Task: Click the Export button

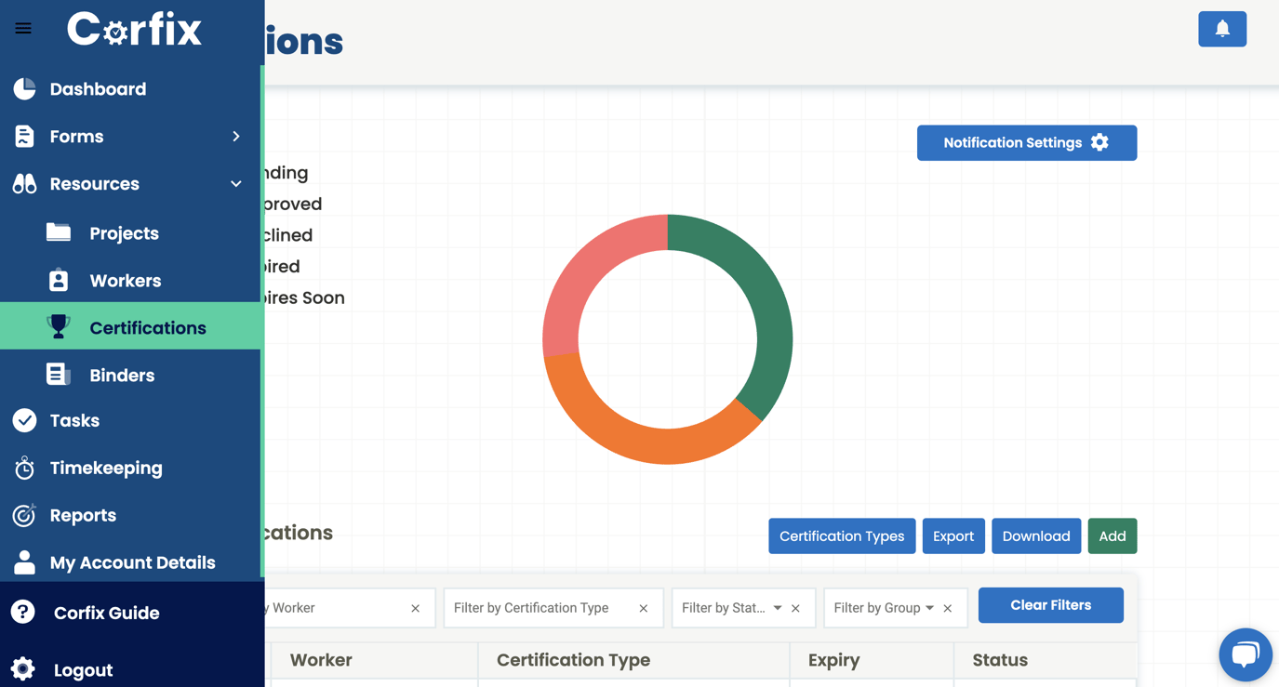Action: pyautogui.click(x=953, y=536)
